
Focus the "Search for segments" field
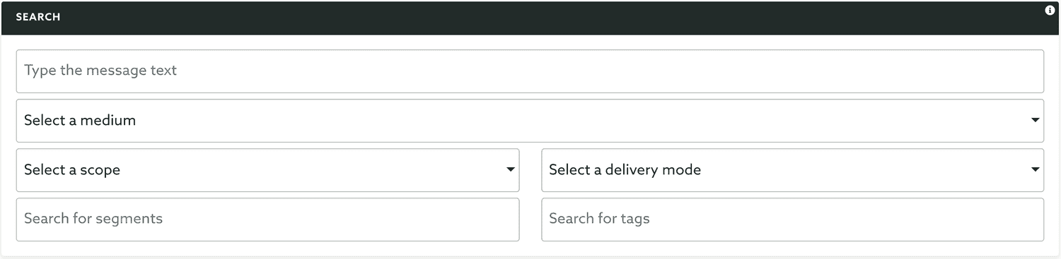pos(267,219)
